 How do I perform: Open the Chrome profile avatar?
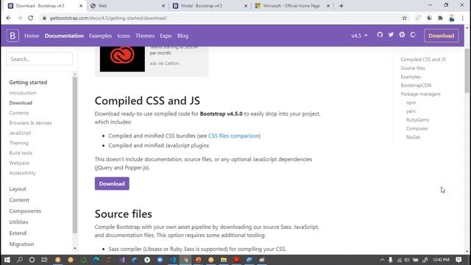(x=451, y=18)
